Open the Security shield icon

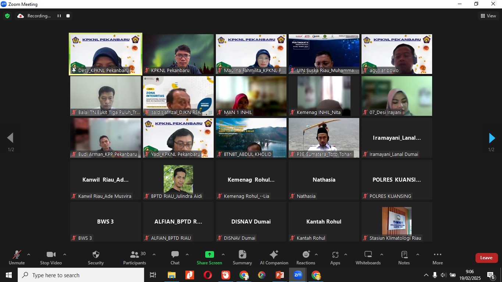point(96,255)
